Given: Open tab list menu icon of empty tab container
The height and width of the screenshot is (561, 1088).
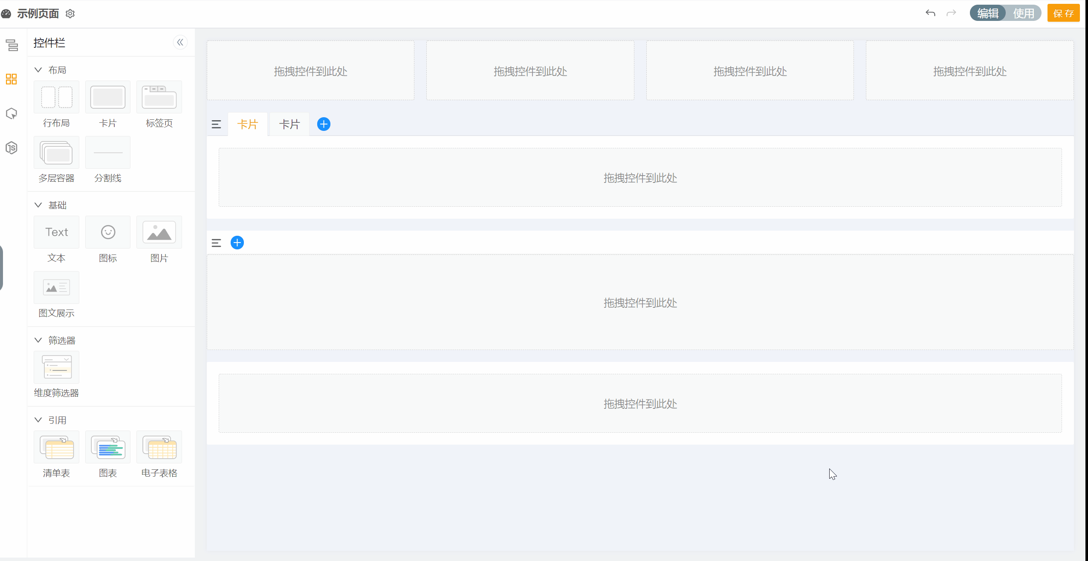Looking at the screenshot, I should (216, 243).
